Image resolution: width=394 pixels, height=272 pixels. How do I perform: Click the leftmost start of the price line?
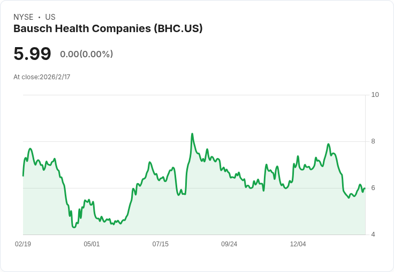coord(23,175)
